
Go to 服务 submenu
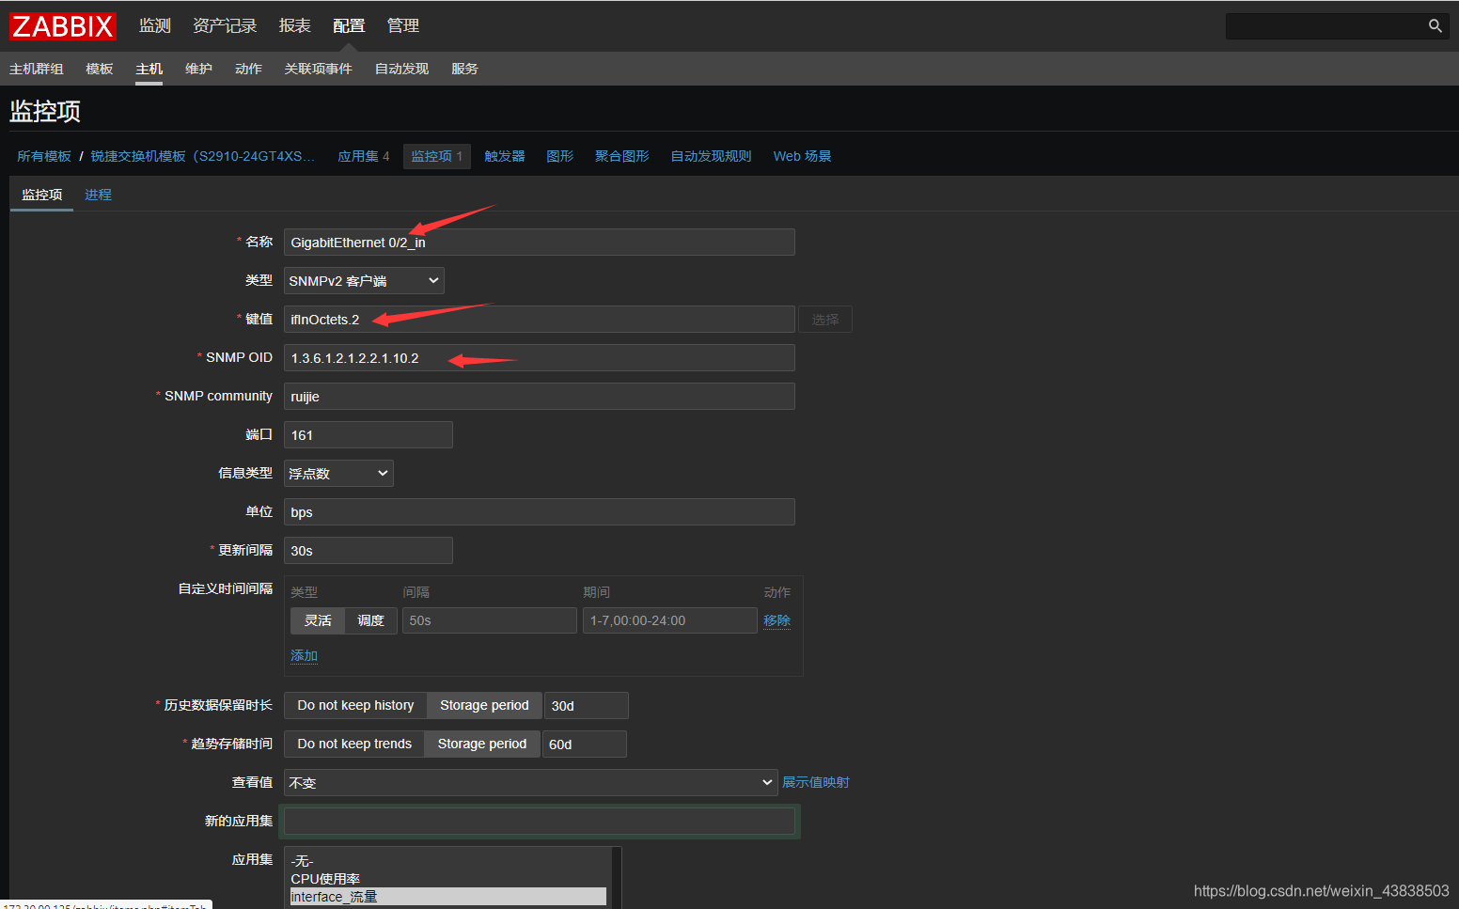click(464, 69)
